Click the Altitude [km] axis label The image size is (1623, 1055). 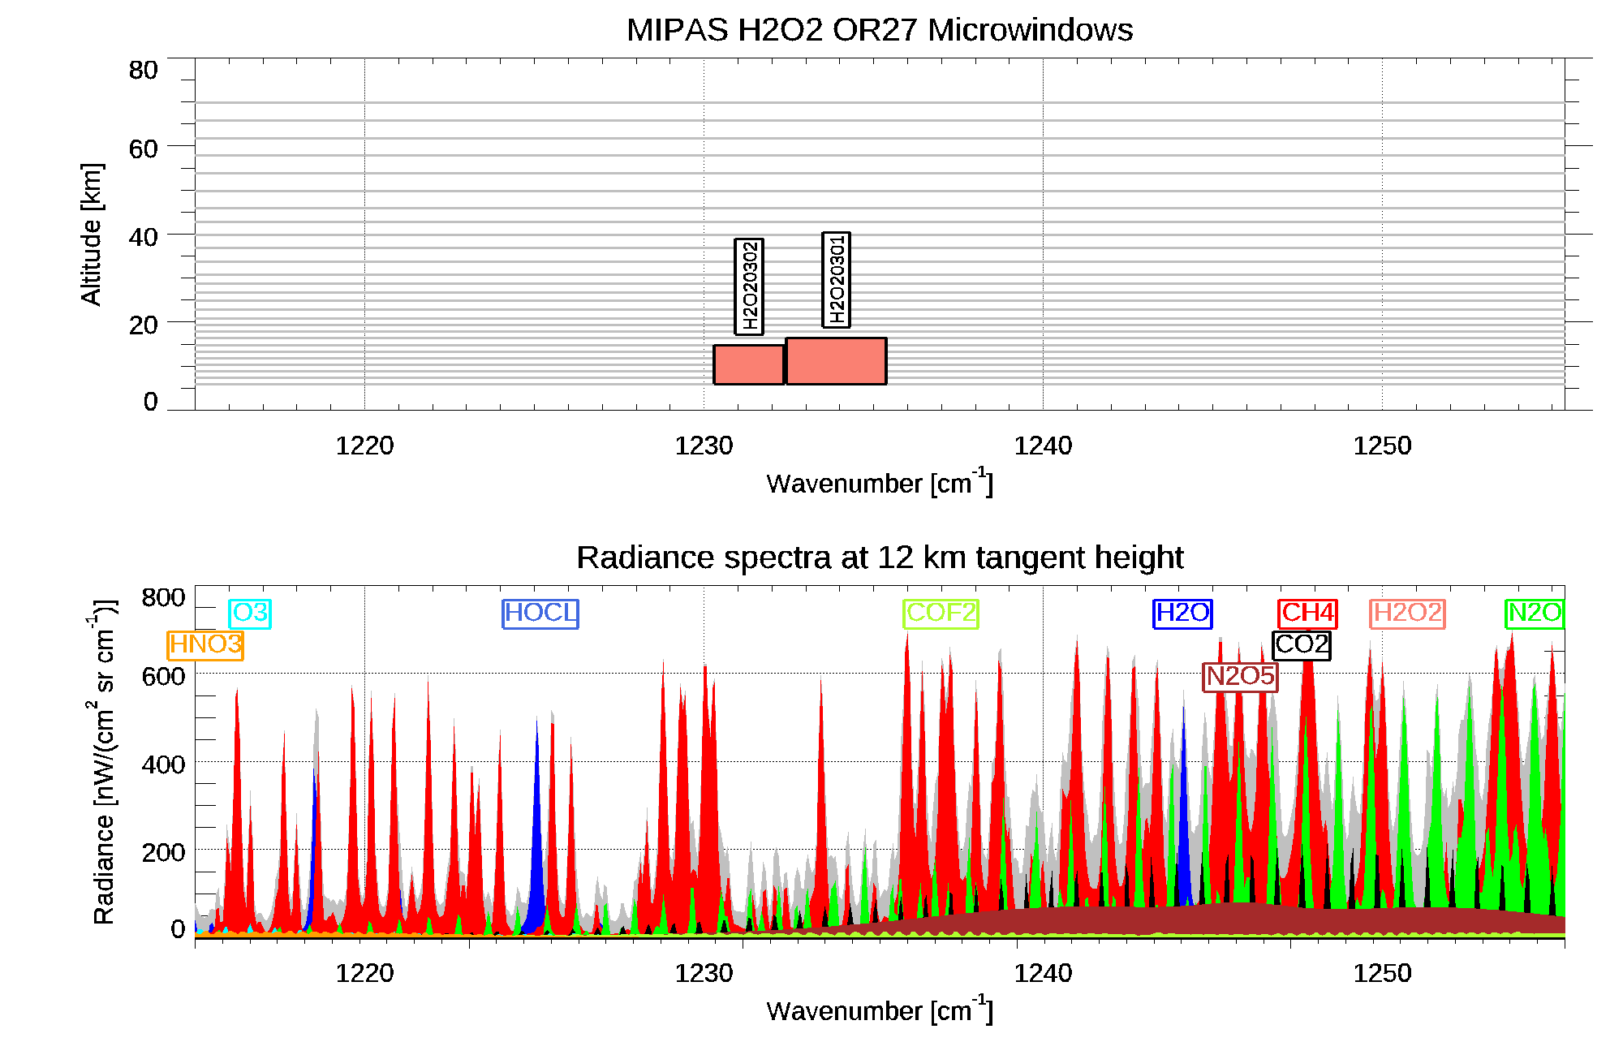91,234
